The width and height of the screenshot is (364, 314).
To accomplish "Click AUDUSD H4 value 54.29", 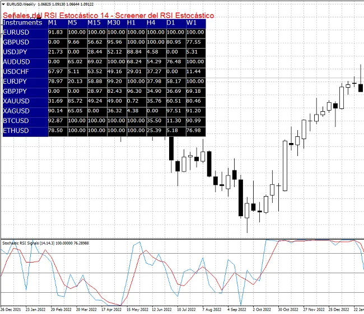I will [x=154, y=62].
